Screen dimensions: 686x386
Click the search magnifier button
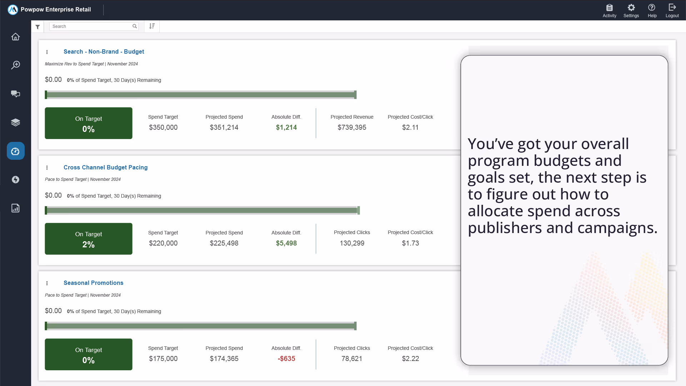135,26
